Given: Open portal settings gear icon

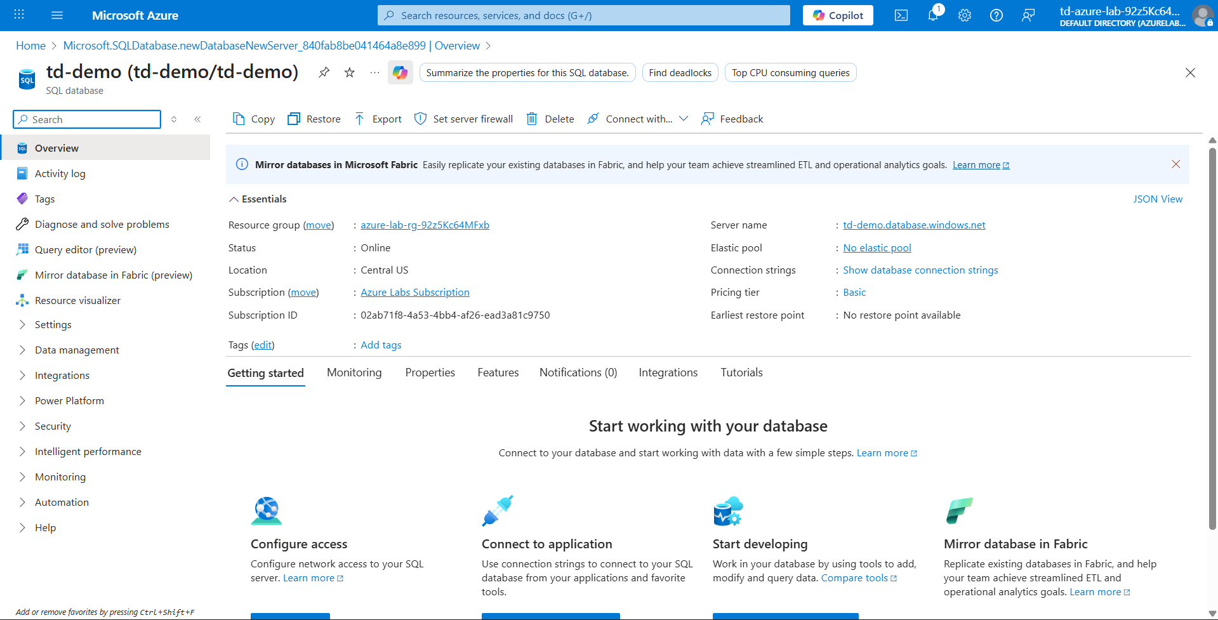Looking at the screenshot, I should [x=964, y=15].
